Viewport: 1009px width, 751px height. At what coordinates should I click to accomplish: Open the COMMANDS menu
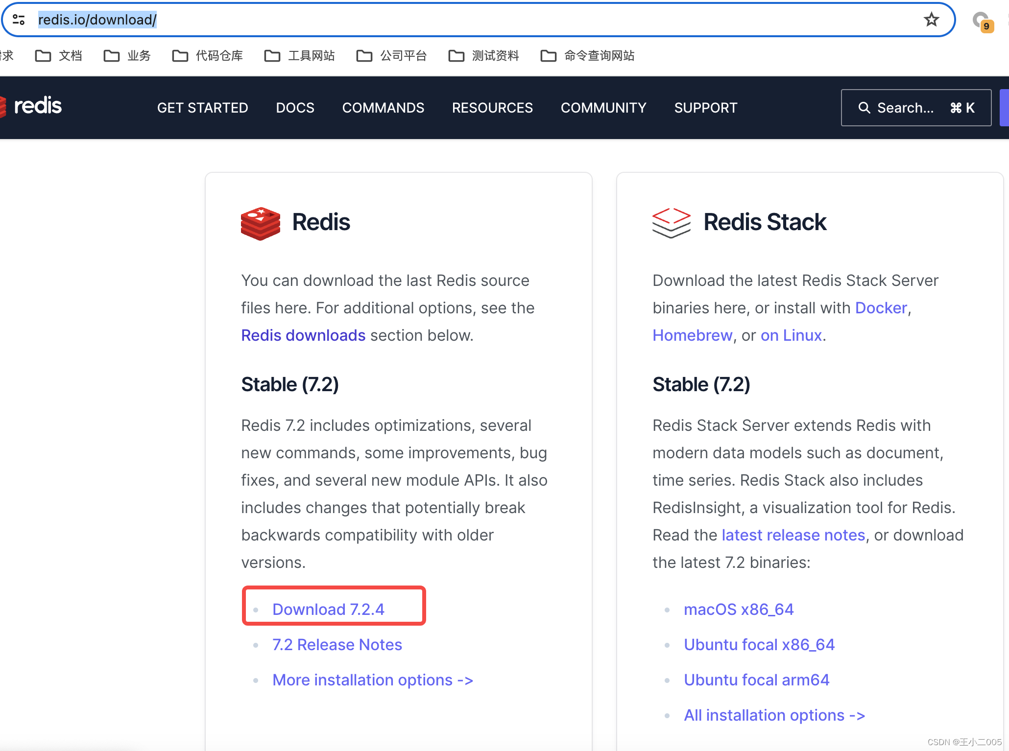tap(384, 107)
